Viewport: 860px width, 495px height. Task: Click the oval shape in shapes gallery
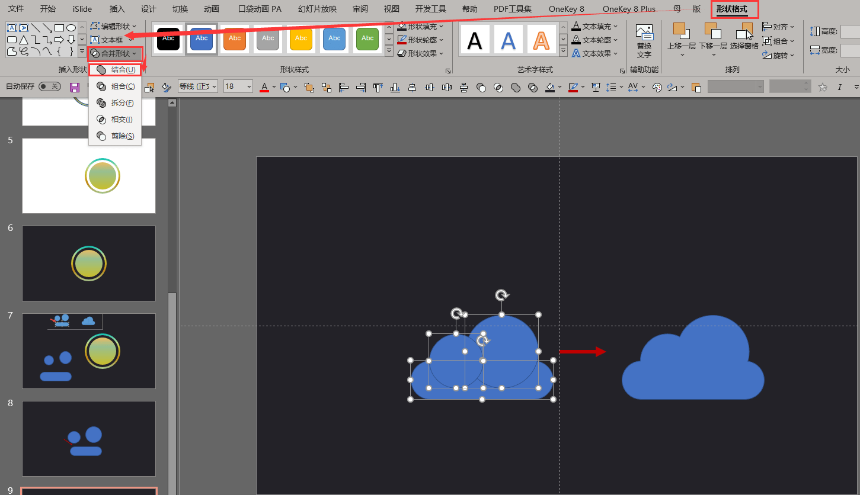tap(71, 28)
